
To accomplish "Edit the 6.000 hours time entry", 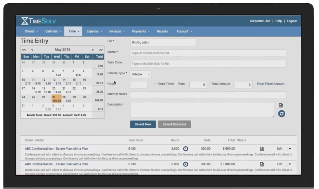I will (280, 164).
